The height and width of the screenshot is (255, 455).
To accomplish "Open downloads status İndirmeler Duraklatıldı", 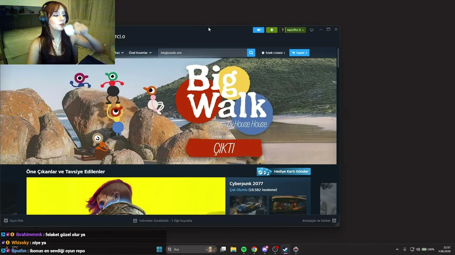I will (x=162, y=221).
